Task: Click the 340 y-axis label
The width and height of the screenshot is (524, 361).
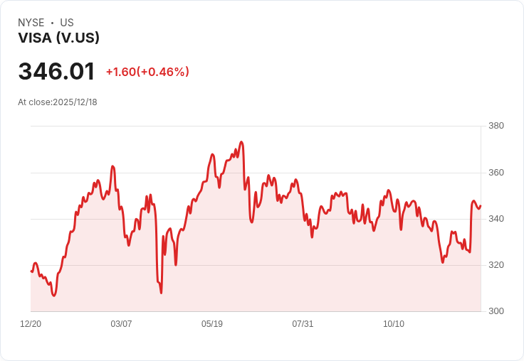Action: pos(496,219)
